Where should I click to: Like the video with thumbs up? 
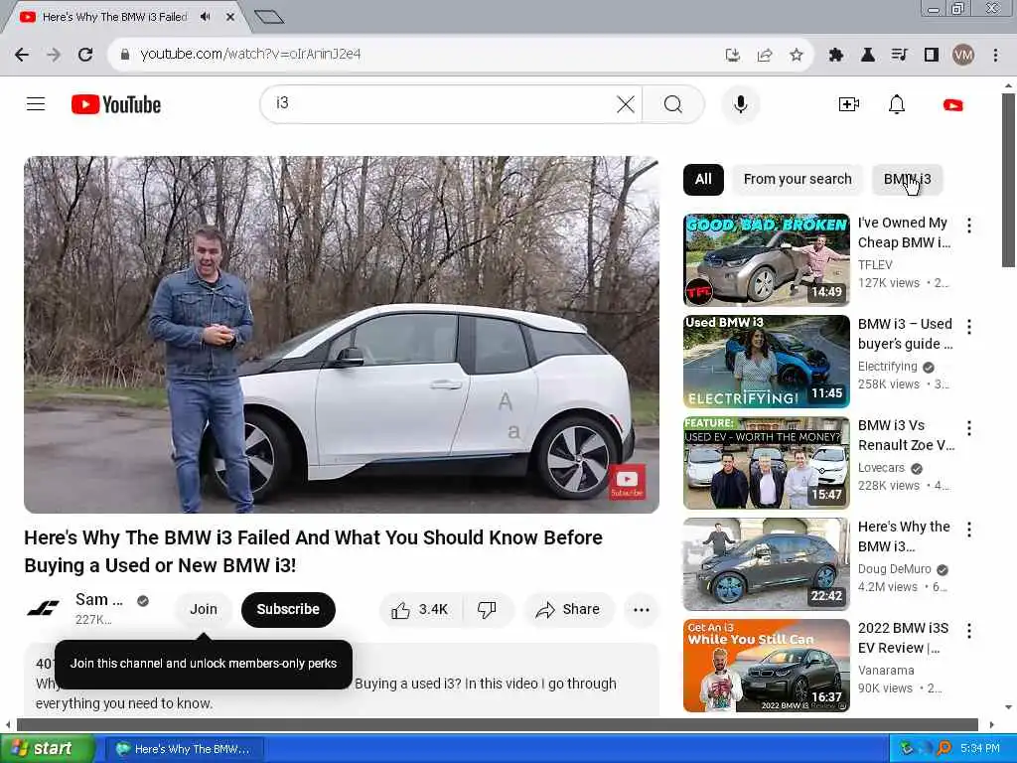(420, 609)
